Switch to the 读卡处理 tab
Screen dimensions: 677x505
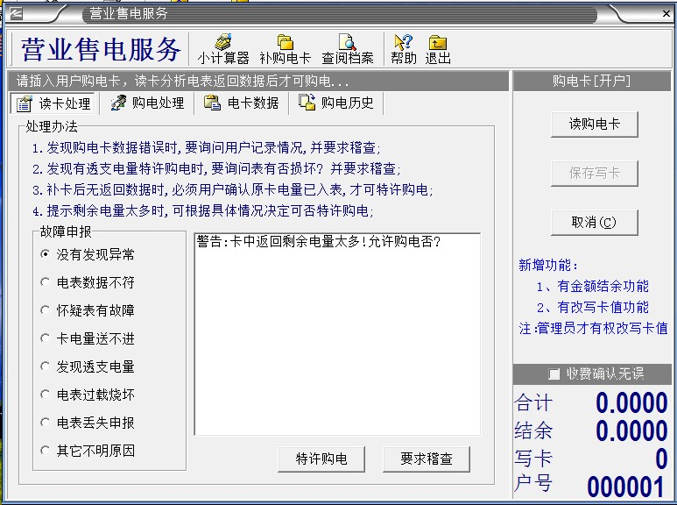(54, 103)
